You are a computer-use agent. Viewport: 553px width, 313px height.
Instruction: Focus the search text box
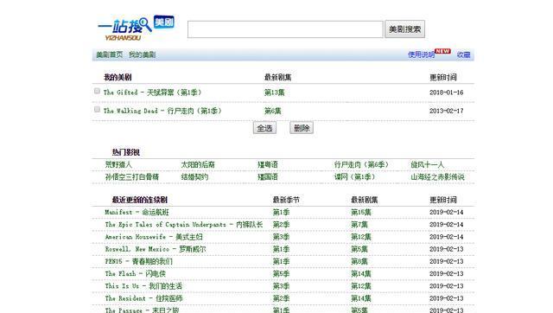285,29
